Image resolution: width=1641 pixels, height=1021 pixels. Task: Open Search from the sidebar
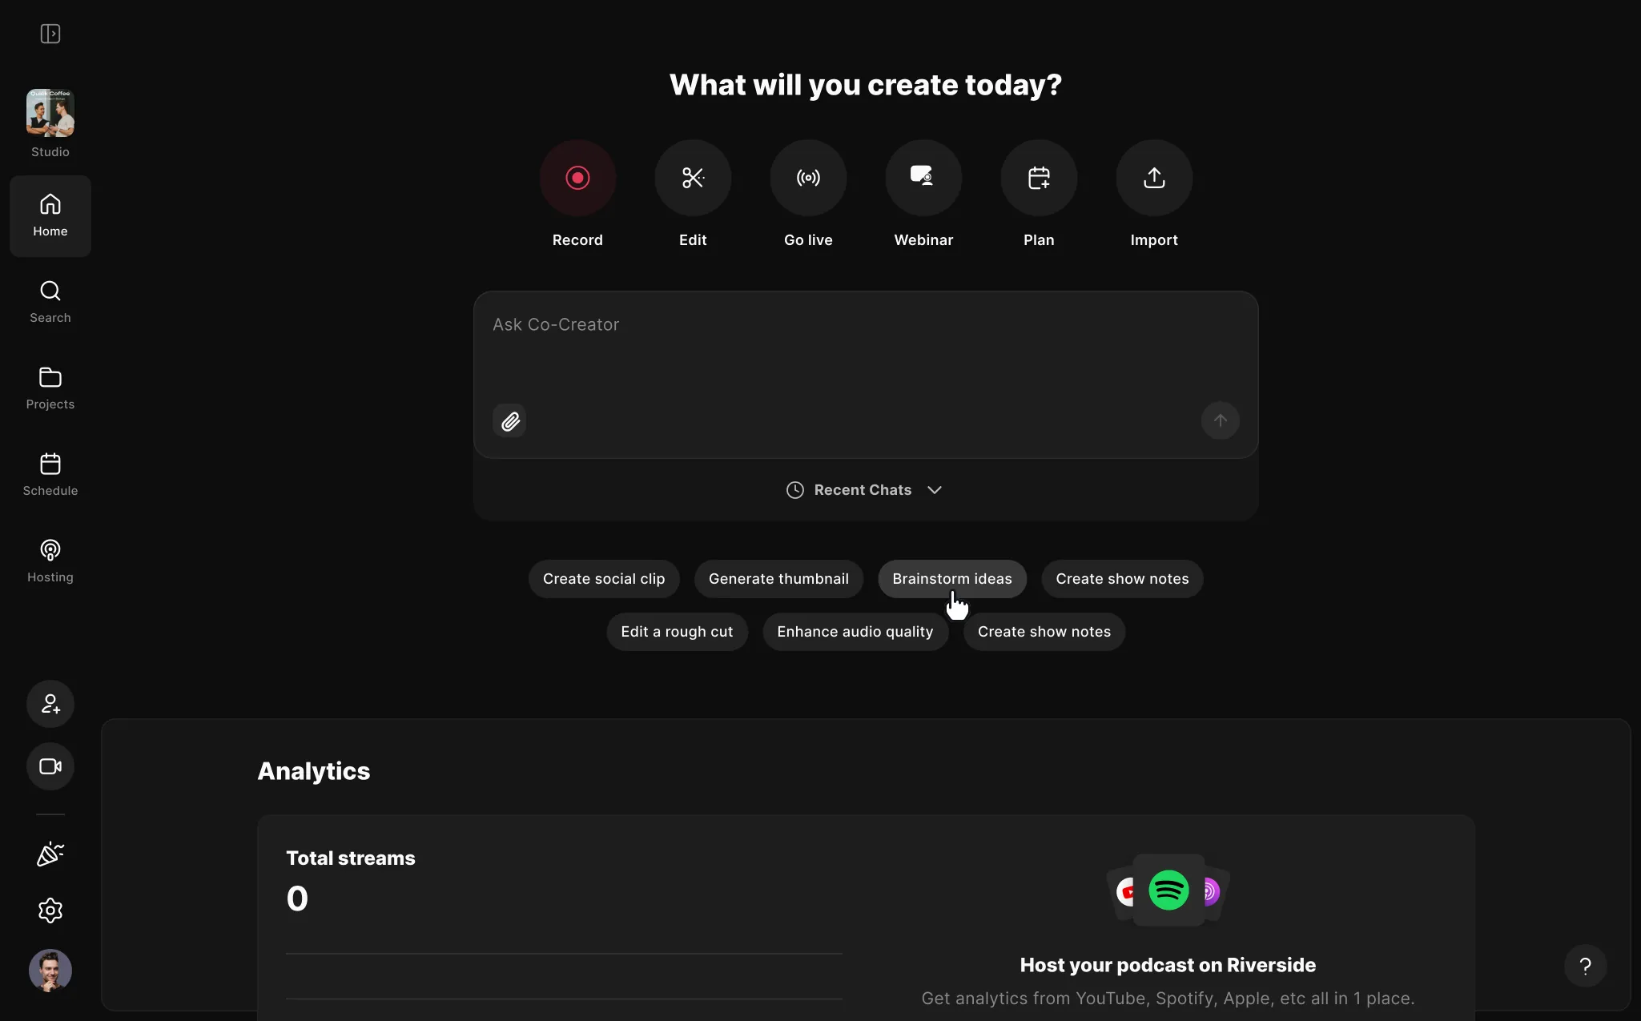(x=50, y=303)
